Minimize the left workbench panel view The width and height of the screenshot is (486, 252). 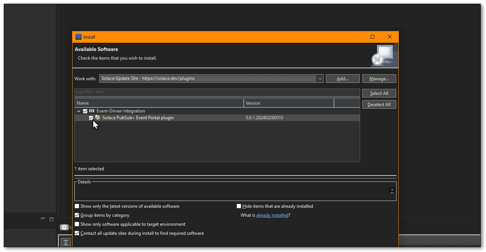(x=43, y=219)
